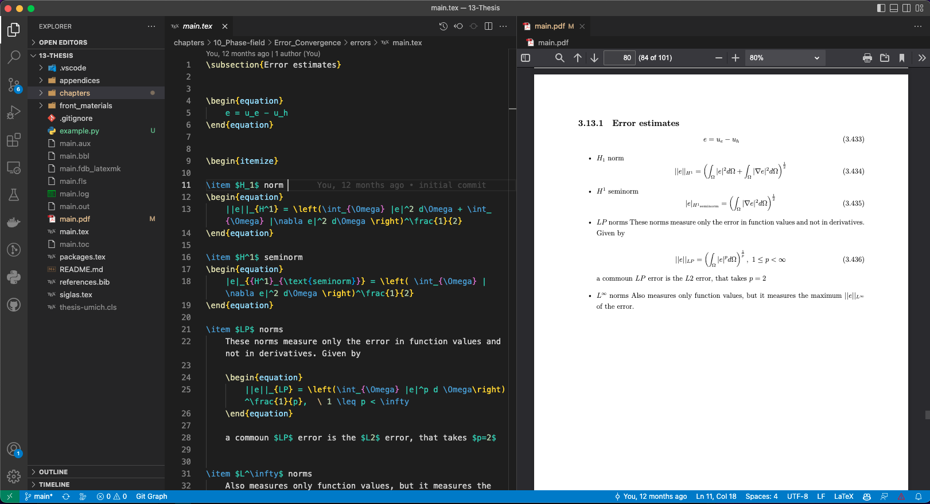Print the PDF document
Viewport: 930px width, 504px height.
tap(867, 58)
